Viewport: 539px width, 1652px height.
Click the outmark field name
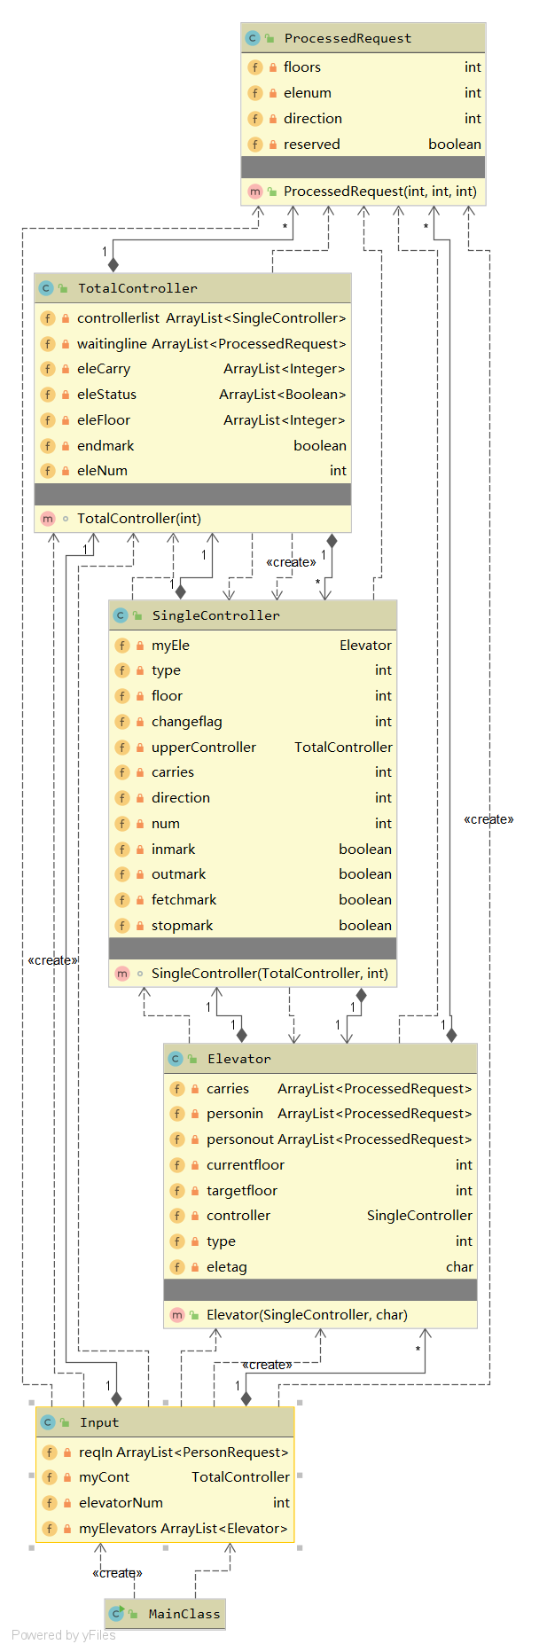[x=178, y=874]
